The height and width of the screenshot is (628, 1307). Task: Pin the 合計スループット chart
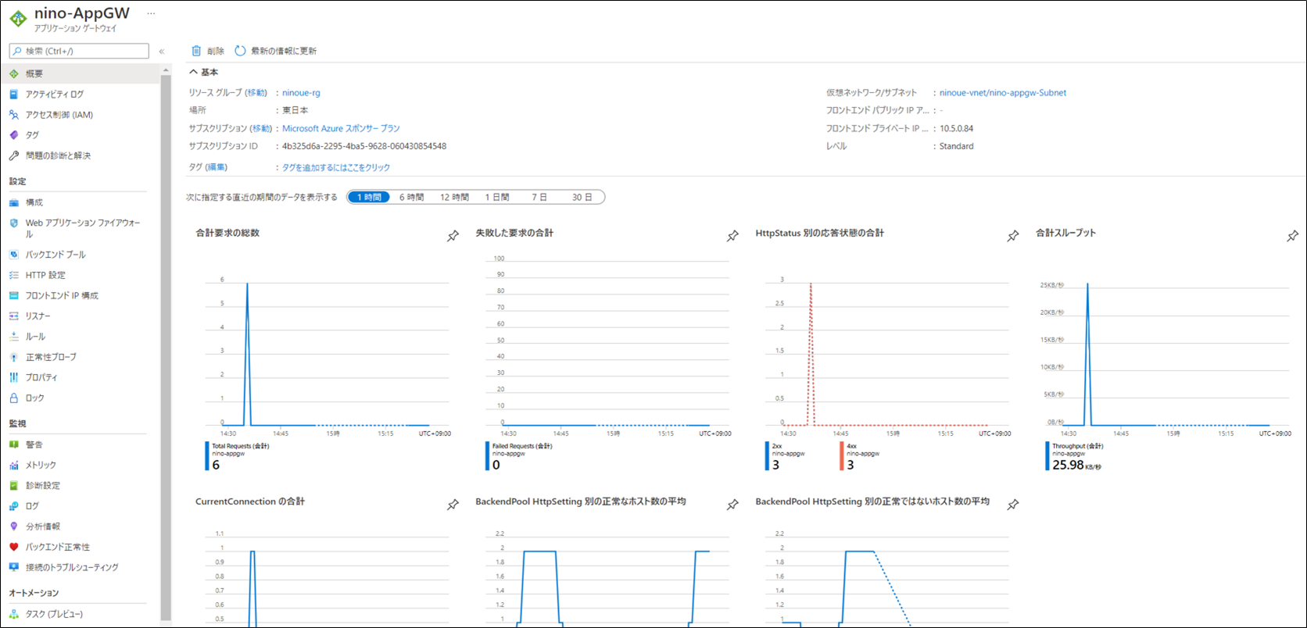click(x=1292, y=236)
